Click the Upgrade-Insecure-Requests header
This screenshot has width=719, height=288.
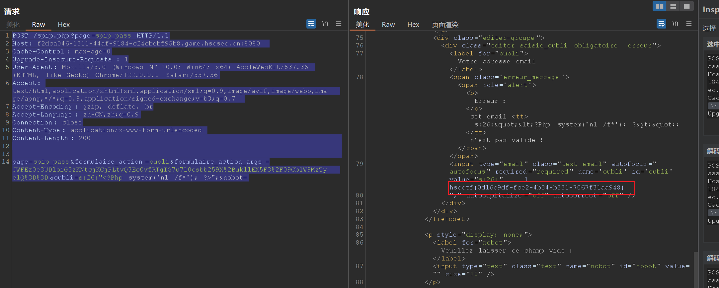[70, 59]
